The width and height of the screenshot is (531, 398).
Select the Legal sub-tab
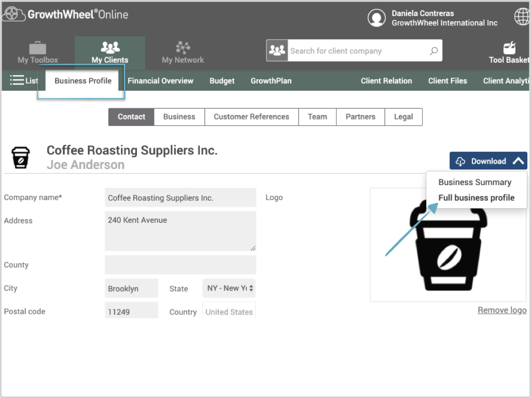click(x=403, y=117)
